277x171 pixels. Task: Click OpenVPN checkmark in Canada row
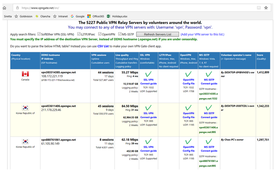[x=189, y=74]
